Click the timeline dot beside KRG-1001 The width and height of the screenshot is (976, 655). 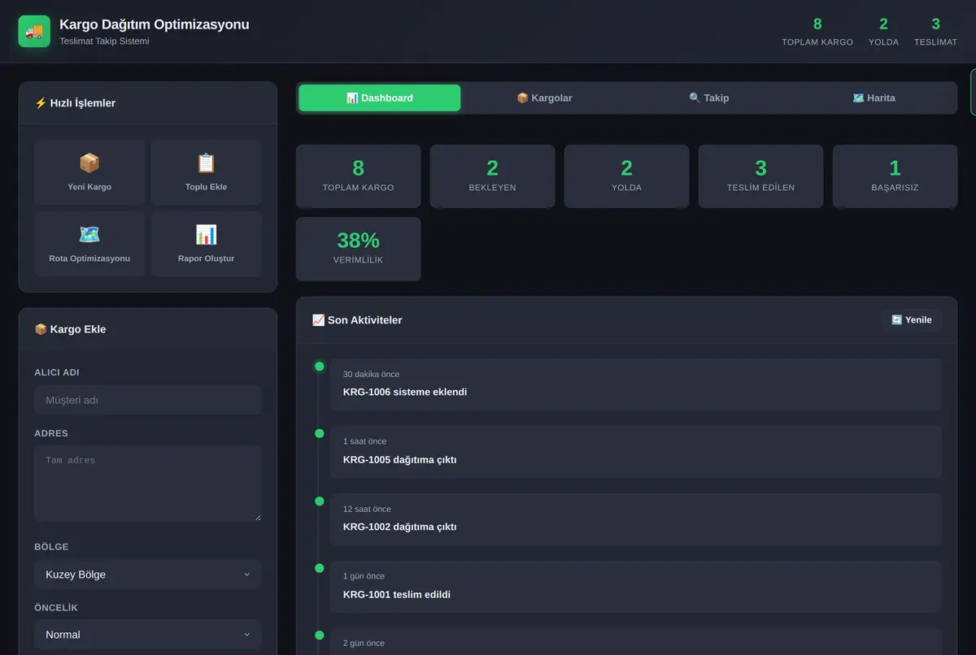[x=319, y=568]
